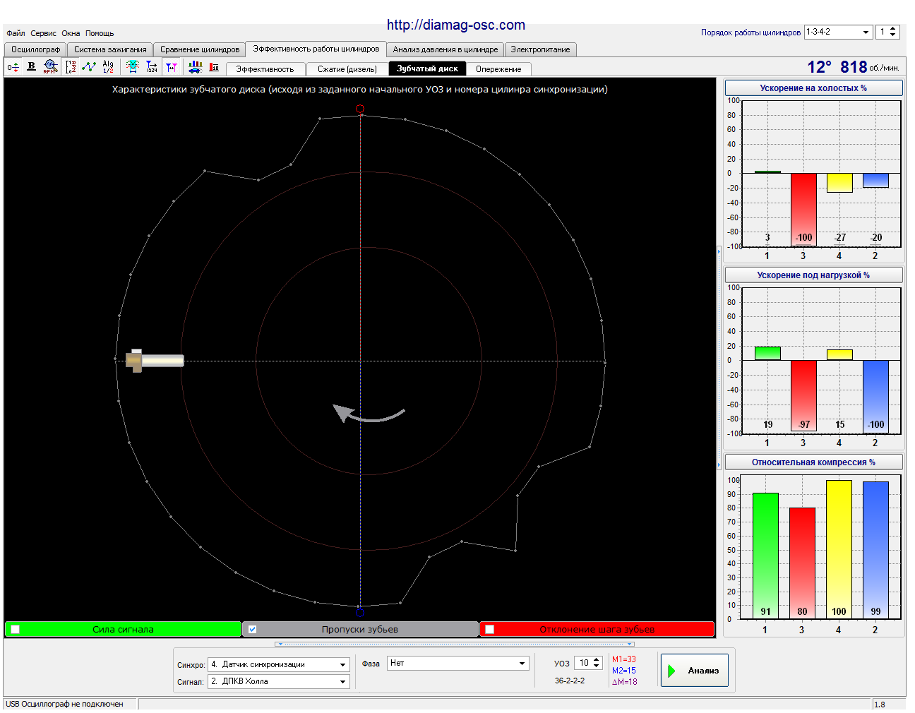Viewport: 915px width, 713px height.
Task: Click the УОЗ input field
Action: (x=583, y=663)
